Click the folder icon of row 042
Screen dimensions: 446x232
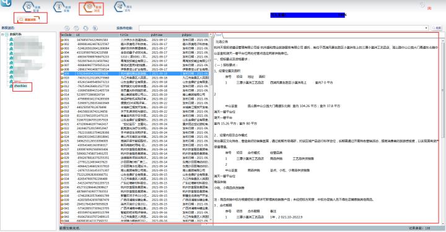[x=62, y=212]
